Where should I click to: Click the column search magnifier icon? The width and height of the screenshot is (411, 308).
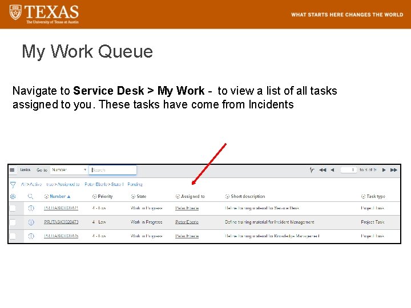click(x=30, y=196)
